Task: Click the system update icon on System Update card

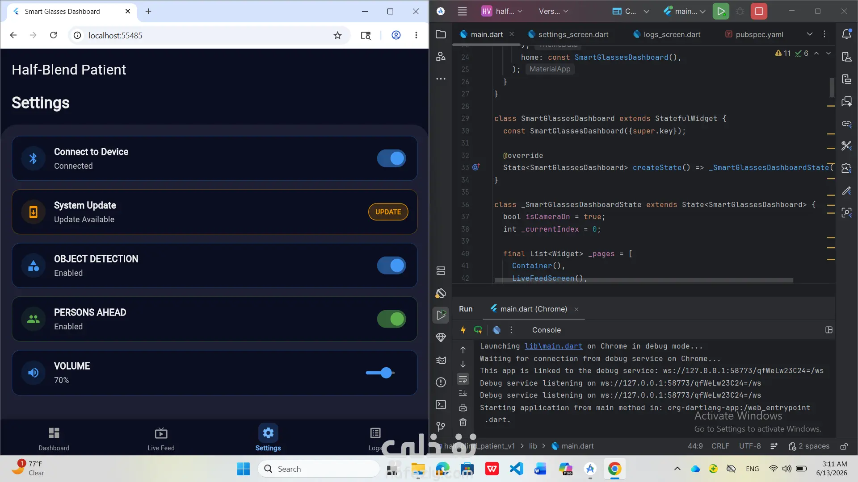Action: pos(33,212)
